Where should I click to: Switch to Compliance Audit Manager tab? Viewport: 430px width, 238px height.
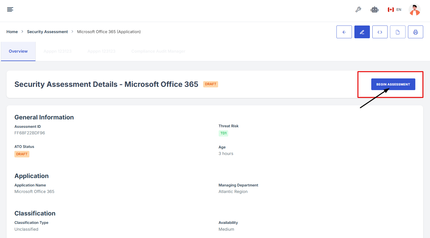(x=158, y=51)
